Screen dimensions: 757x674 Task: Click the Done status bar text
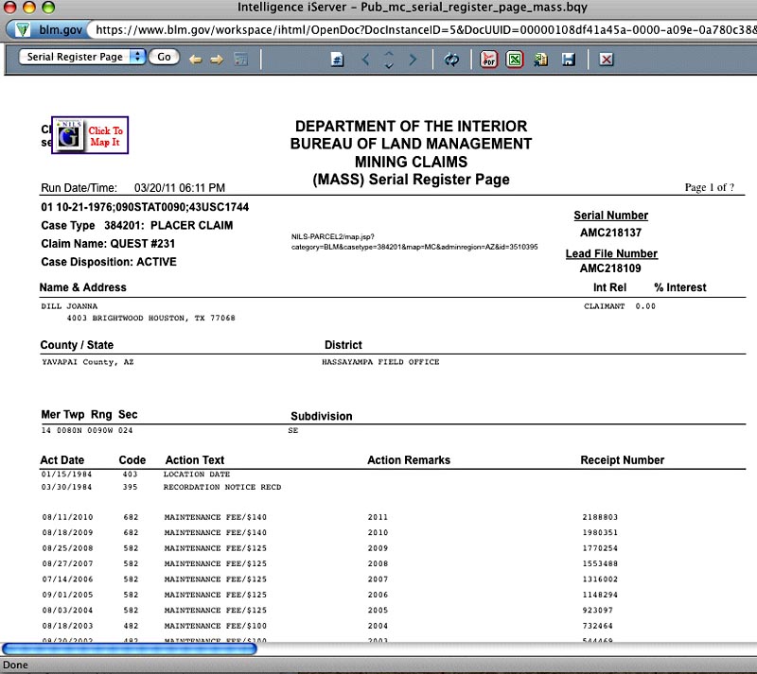click(15, 665)
